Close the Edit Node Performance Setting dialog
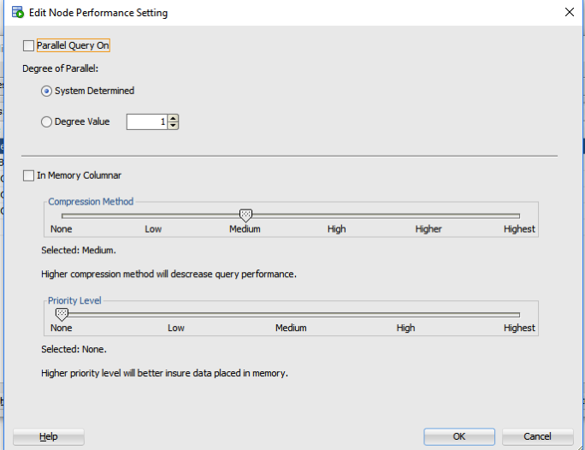Image resolution: width=585 pixels, height=450 pixels. point(570,13)
